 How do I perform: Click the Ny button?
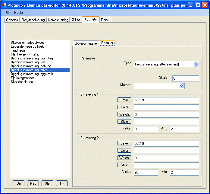[62, 183]
